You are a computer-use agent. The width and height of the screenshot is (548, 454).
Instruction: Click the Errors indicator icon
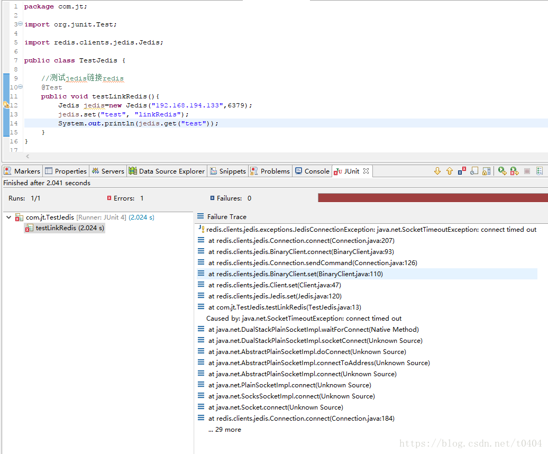click(109, 198)
